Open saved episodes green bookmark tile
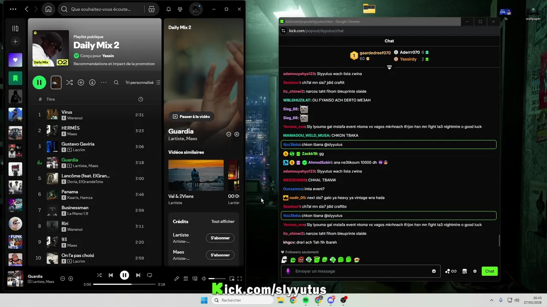 (x=15, y=78)
